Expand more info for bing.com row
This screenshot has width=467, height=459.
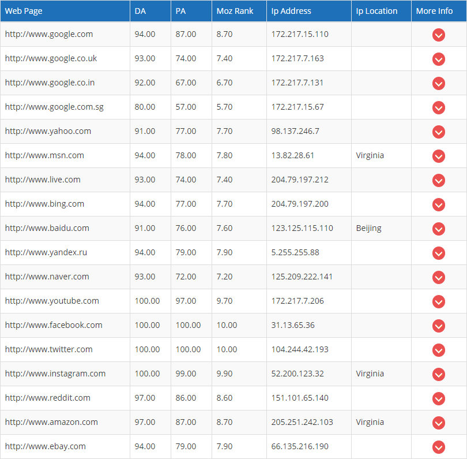click(x=438, y=204)
